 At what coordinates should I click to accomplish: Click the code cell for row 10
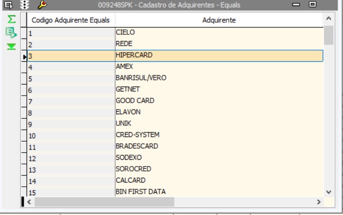tap(70, 135)
